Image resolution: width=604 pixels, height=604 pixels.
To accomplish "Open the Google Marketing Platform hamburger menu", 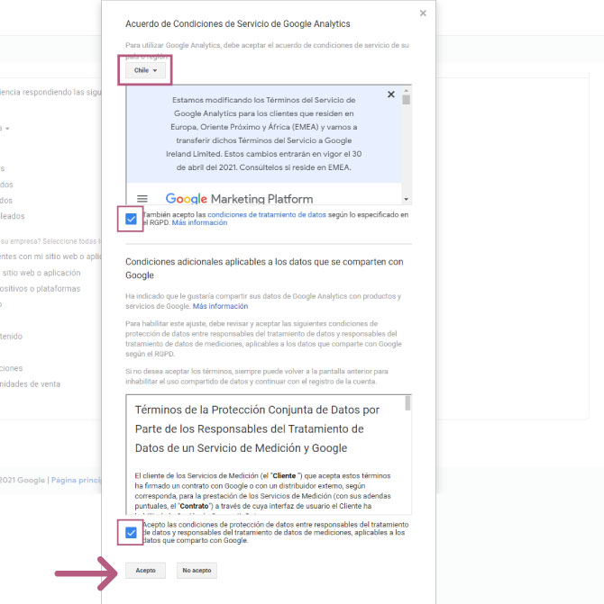I will [142, 199].
